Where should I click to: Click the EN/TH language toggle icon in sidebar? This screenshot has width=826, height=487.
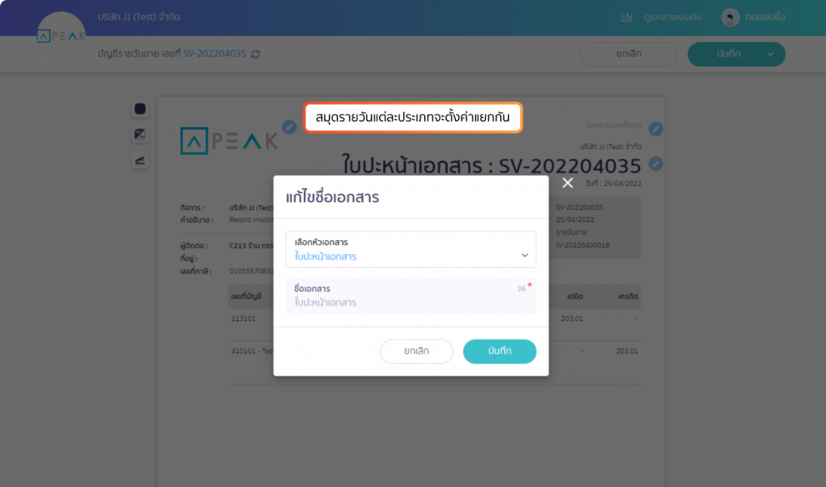(x=140, y=135)
